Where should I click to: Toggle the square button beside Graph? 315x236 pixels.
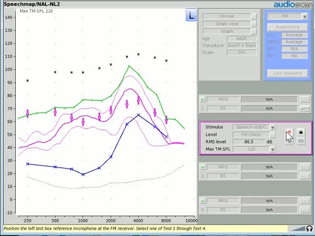(x=254, y=31)
